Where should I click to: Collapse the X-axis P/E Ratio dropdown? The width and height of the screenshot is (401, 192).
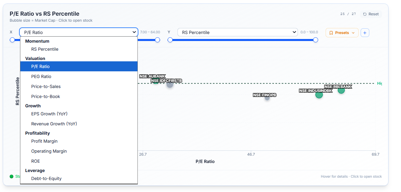[78, 32]
